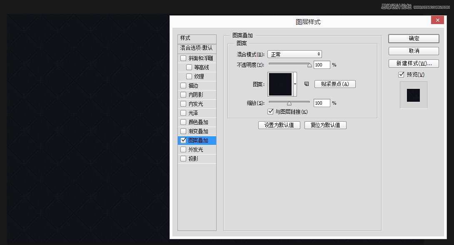
Task: Enable the 投影 (Drop Shadow) effect
Action: 182,158
